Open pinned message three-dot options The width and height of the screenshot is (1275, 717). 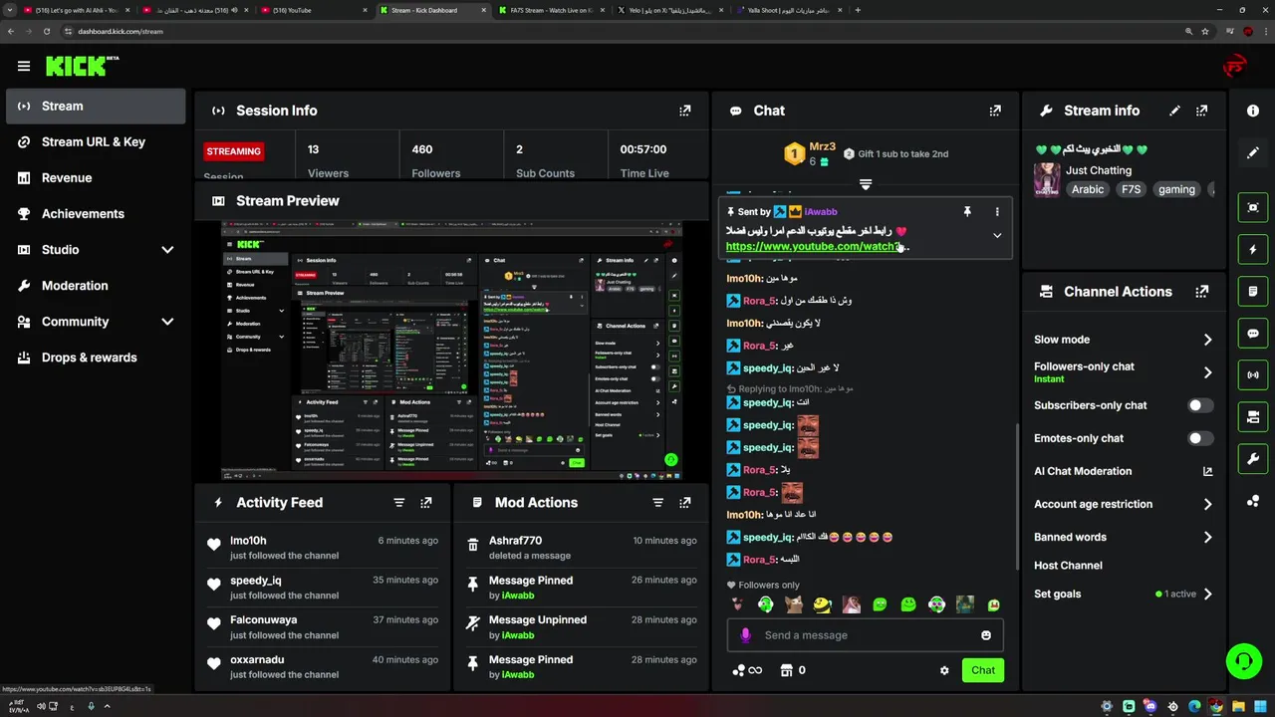pos(997,211)
